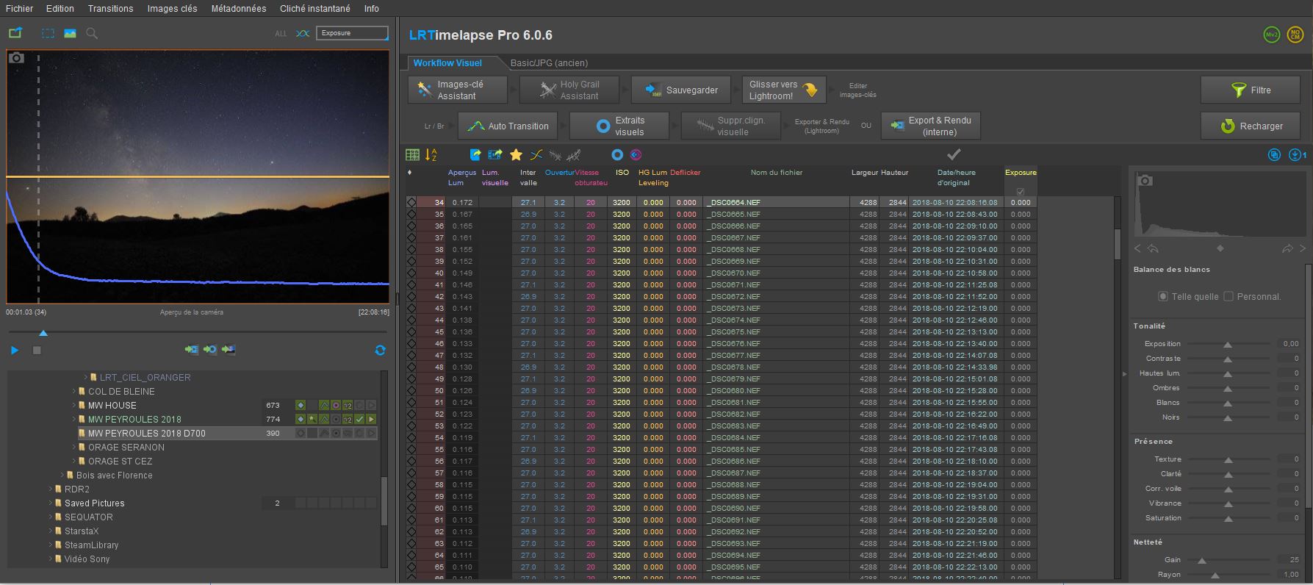Click the blue page with arrow icon
The image size is (1313, 585).
tap(475, 154)
